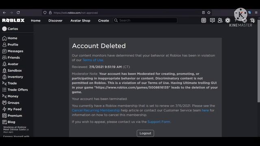The width and height of the screenshot is (260, 146).
Task: Open Avatar Shop in top navigation
Action: [x=80, y=21]
